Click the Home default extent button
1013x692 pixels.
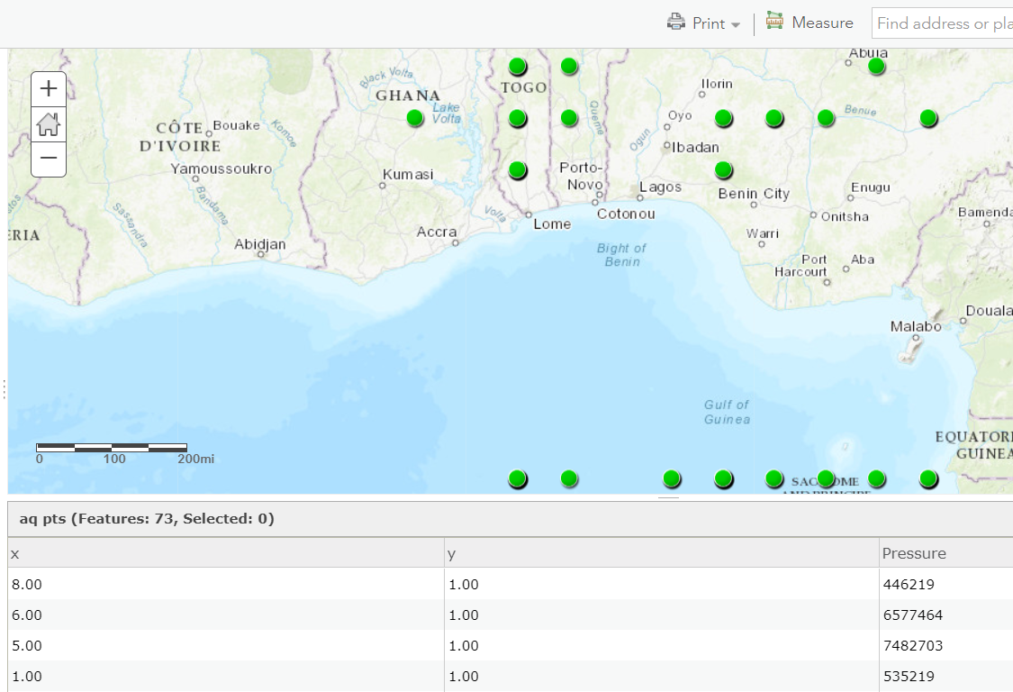click(x=49, y=124)
